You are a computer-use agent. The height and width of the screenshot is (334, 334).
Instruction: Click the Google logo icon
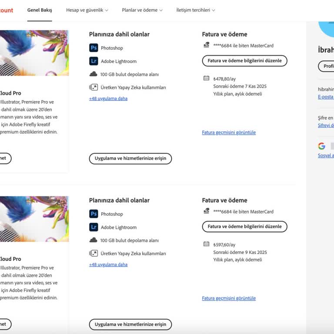coord(321,146)
